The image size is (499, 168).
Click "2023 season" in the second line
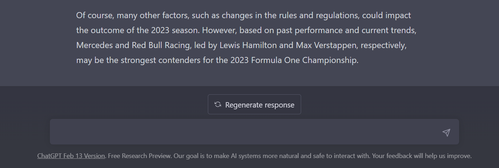tap(173, 30)
